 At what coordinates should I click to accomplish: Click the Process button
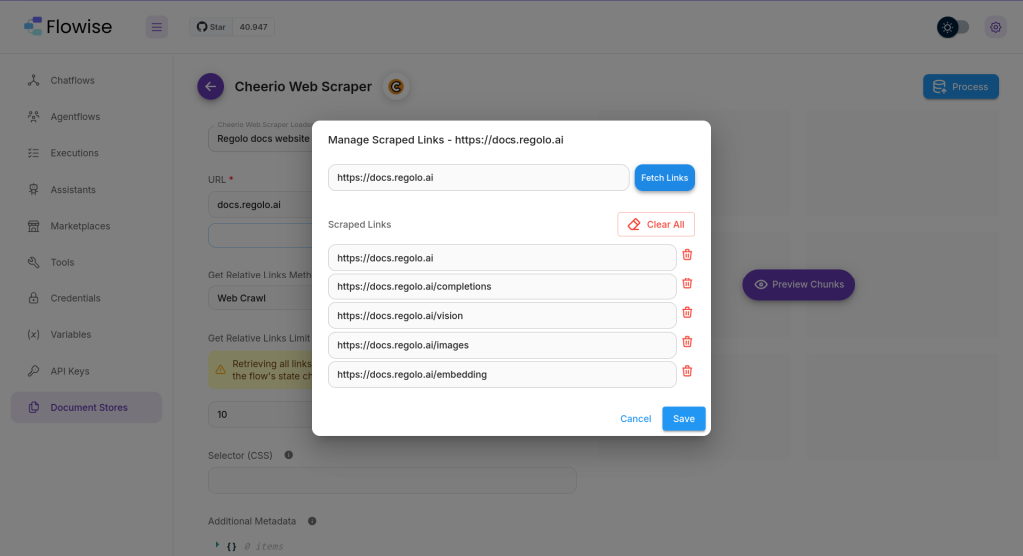pos(960,86)
